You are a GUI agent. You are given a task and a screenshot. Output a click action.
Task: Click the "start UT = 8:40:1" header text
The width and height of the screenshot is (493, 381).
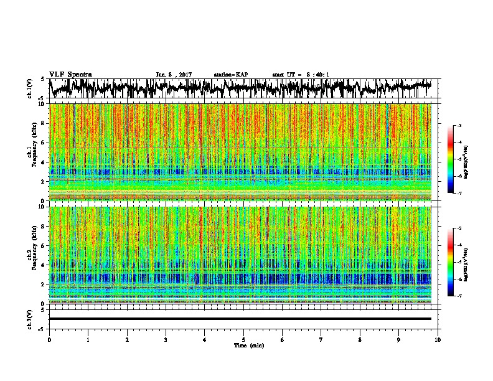[301, 75]
